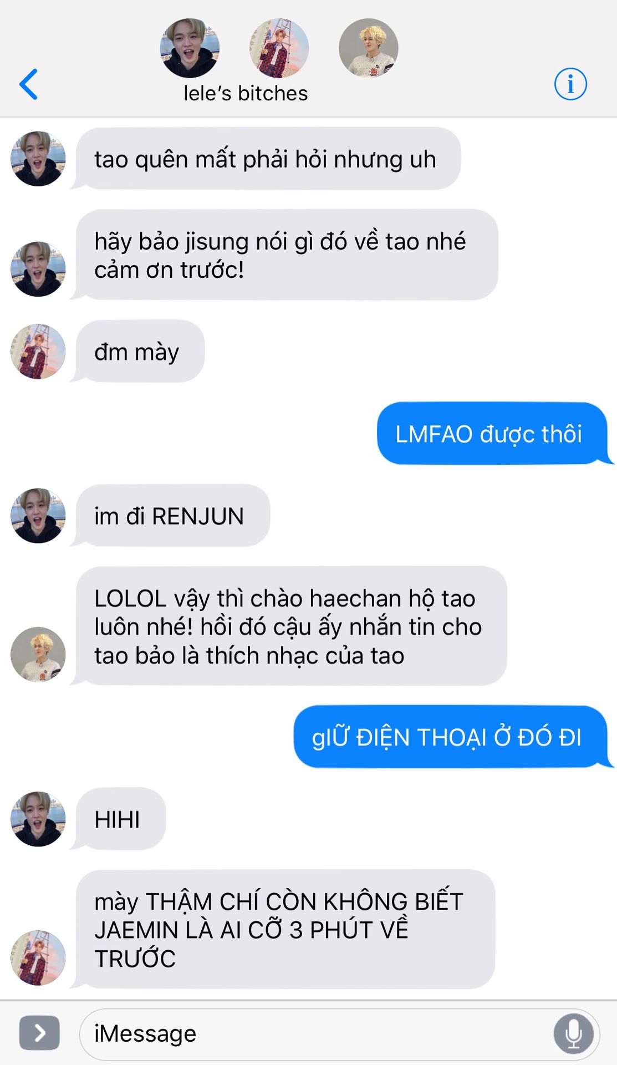
Task: Tap the microphone dictation icon
Action: (x=574, y=1033)
